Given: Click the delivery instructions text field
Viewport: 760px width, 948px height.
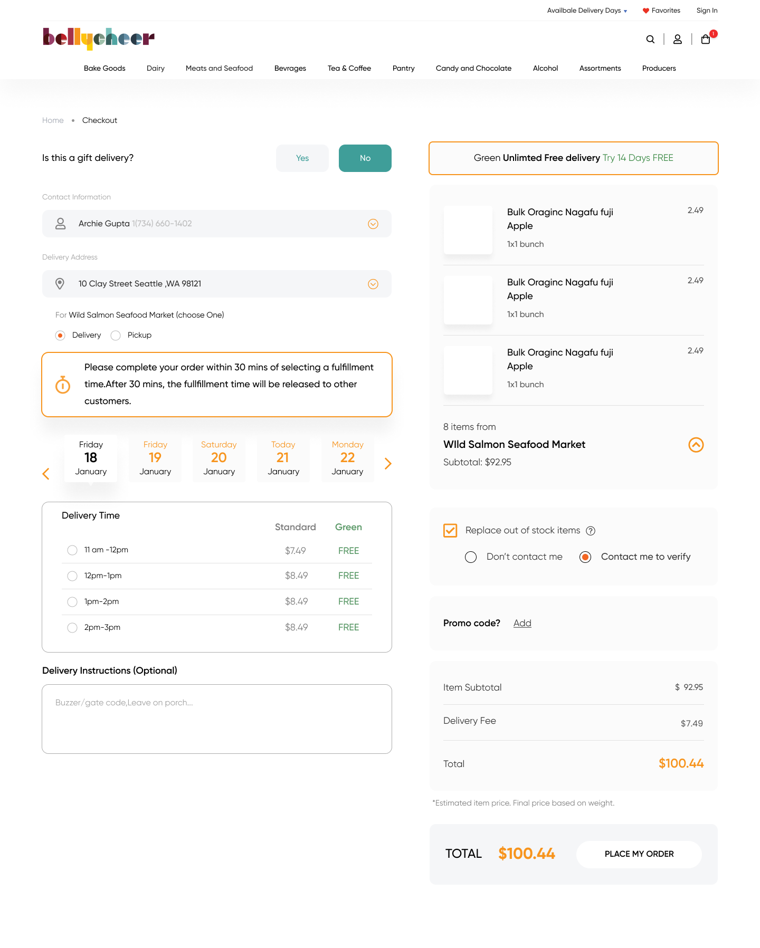Looking at the screenshot, I should click(x=217, y=719).
